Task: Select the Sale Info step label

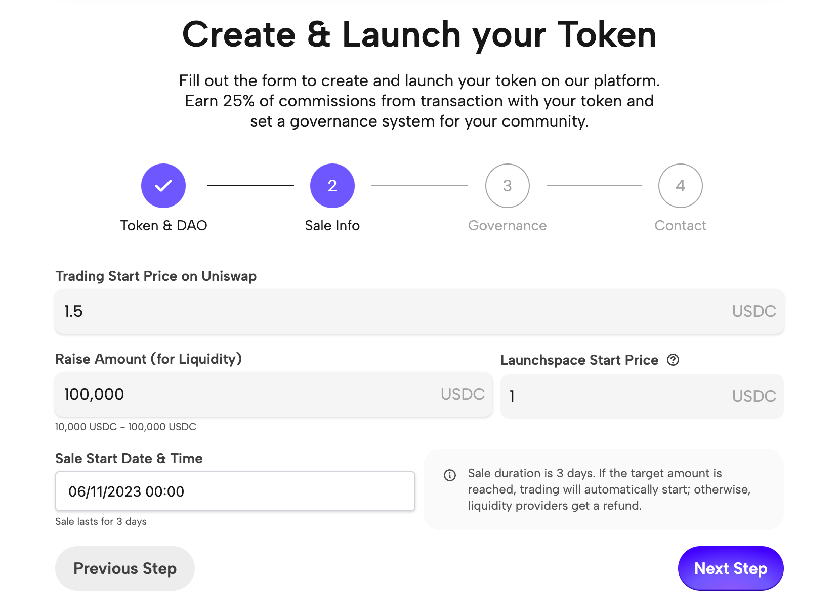Action: pos(332,226)
